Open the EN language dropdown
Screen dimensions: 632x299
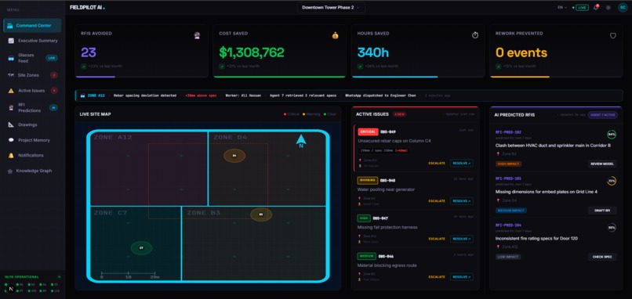pyautogui.click(x=562, y=7)
